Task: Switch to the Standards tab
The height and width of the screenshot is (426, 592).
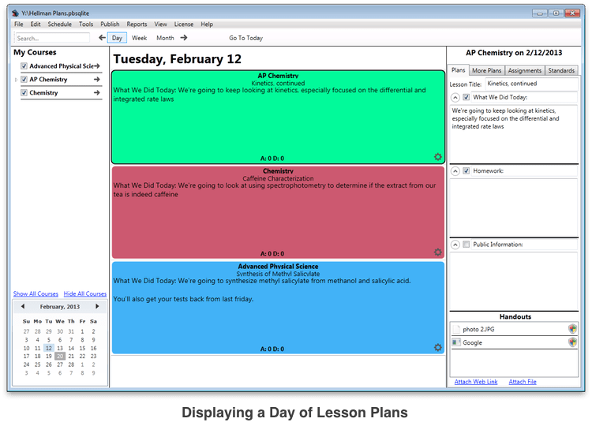Action: [561, 70]
